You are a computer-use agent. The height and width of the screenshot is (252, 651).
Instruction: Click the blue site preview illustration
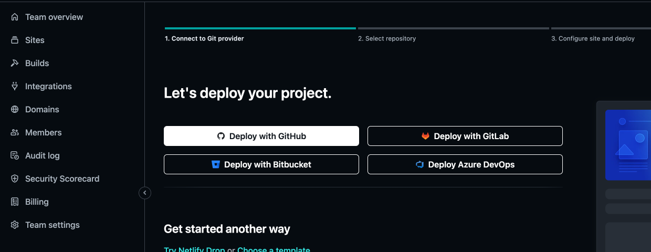tap(628, 145)
